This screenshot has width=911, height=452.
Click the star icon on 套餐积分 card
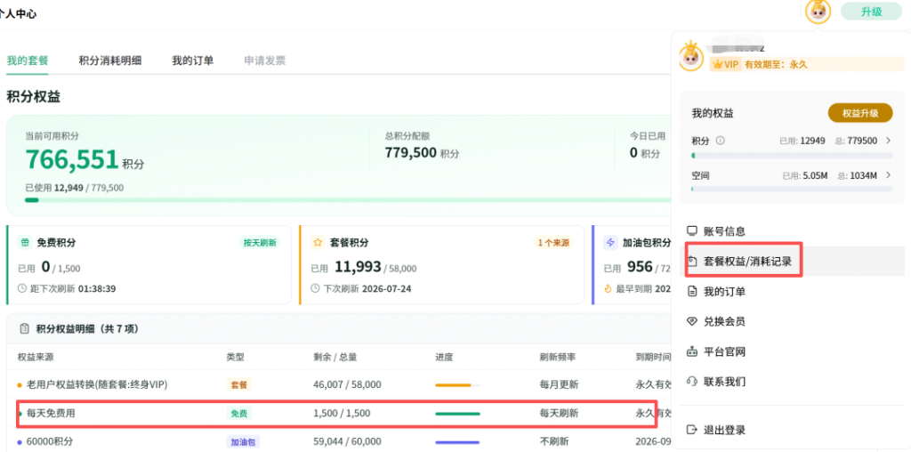tap(318, 242)
